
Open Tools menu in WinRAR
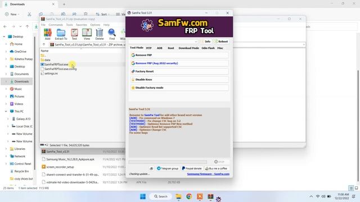[x=69, y=25]
